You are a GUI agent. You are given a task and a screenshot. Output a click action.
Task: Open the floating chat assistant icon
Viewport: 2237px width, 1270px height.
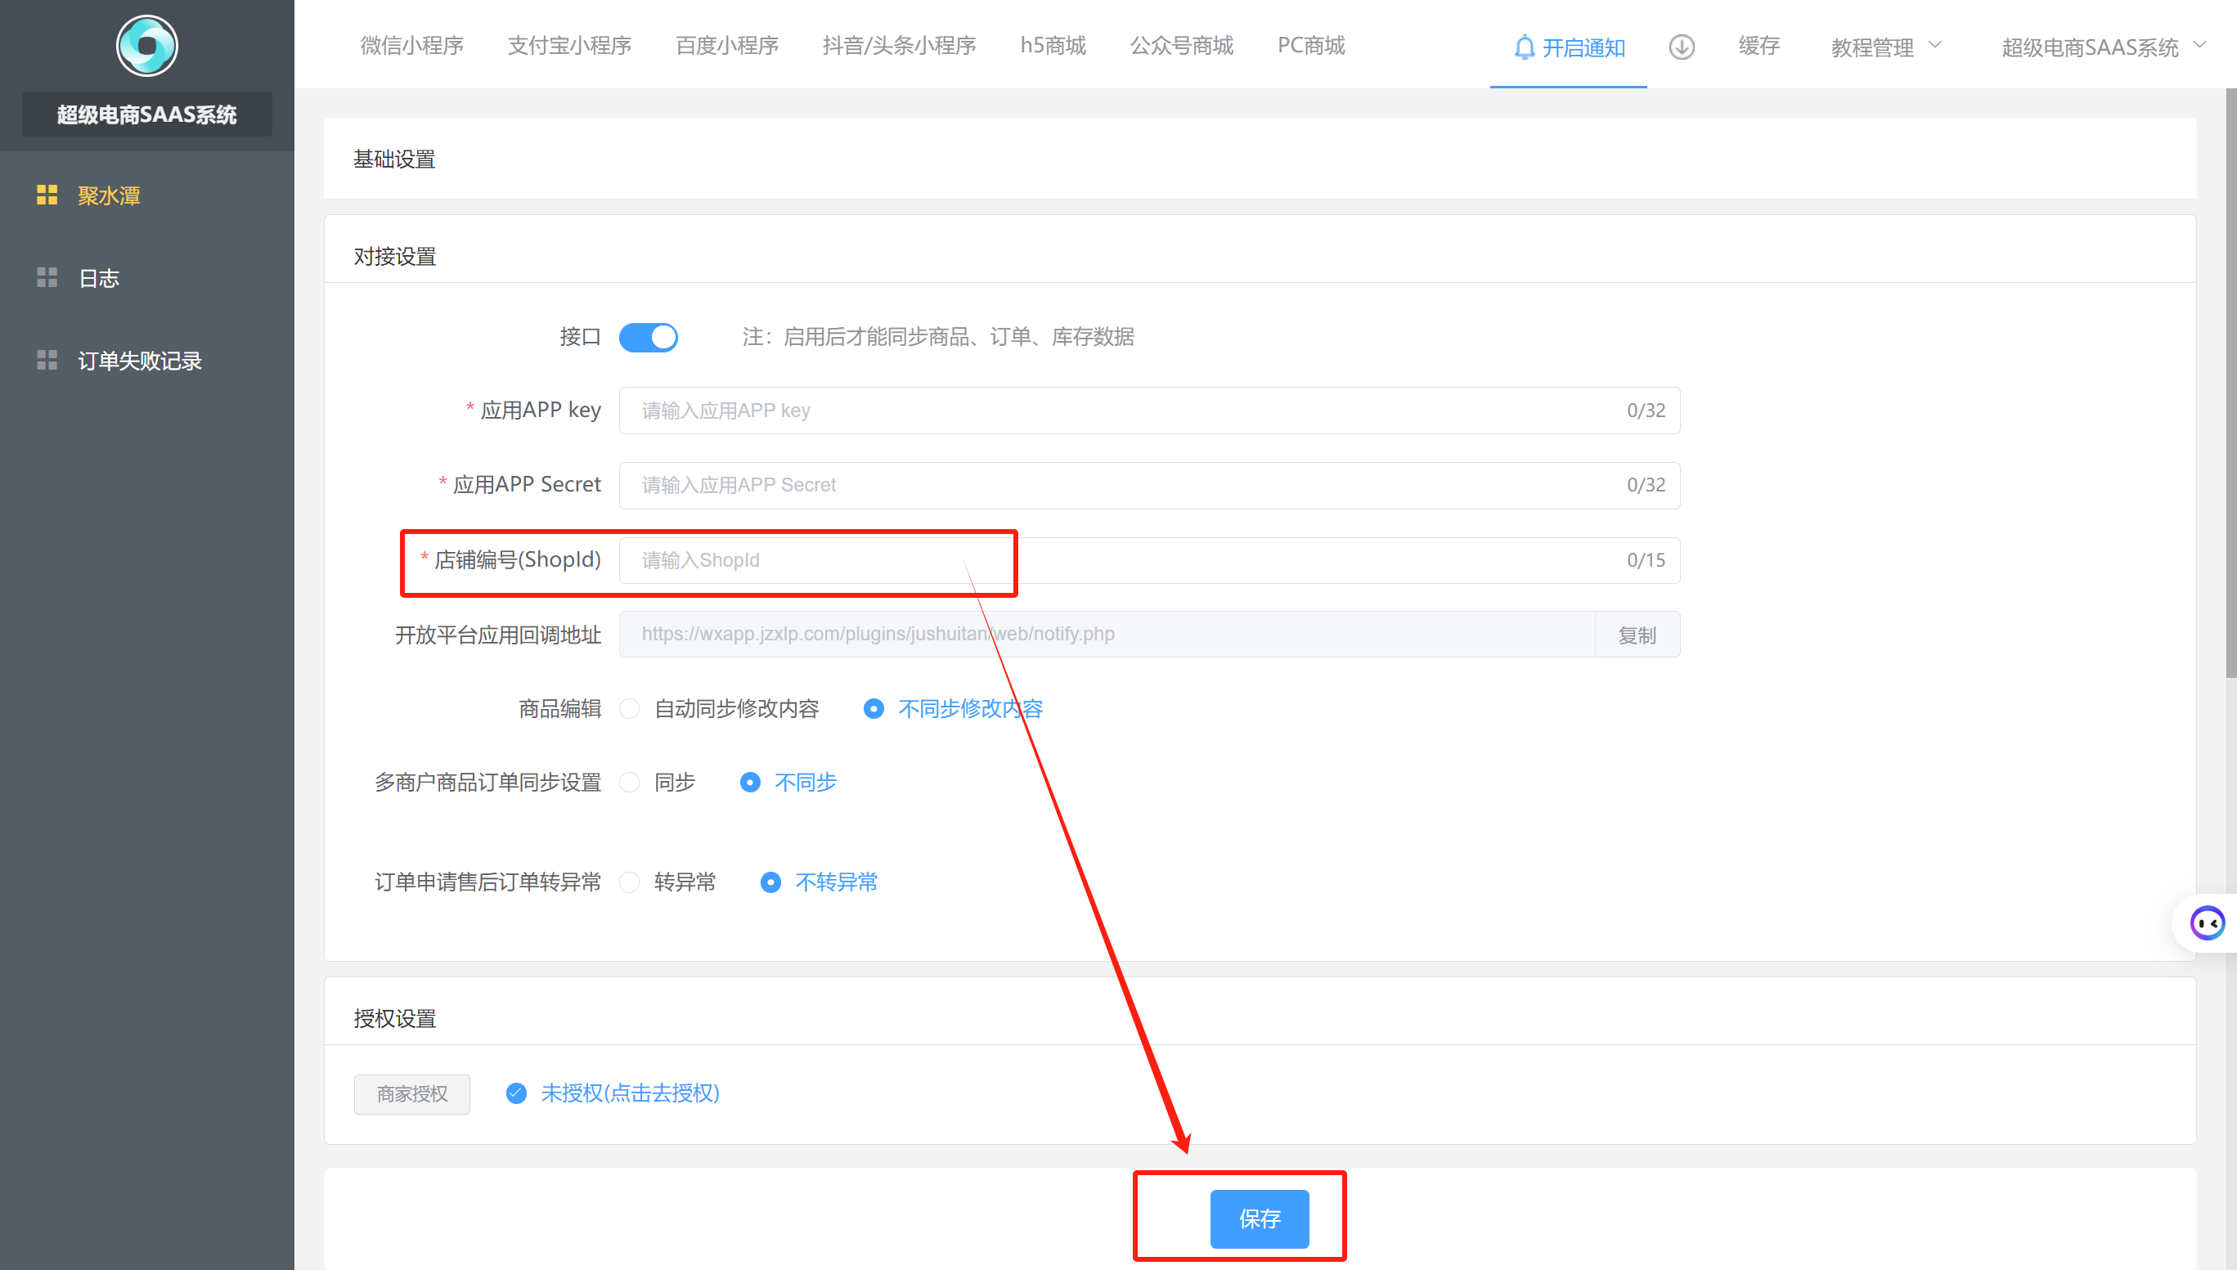click(x=2207, y=922)
